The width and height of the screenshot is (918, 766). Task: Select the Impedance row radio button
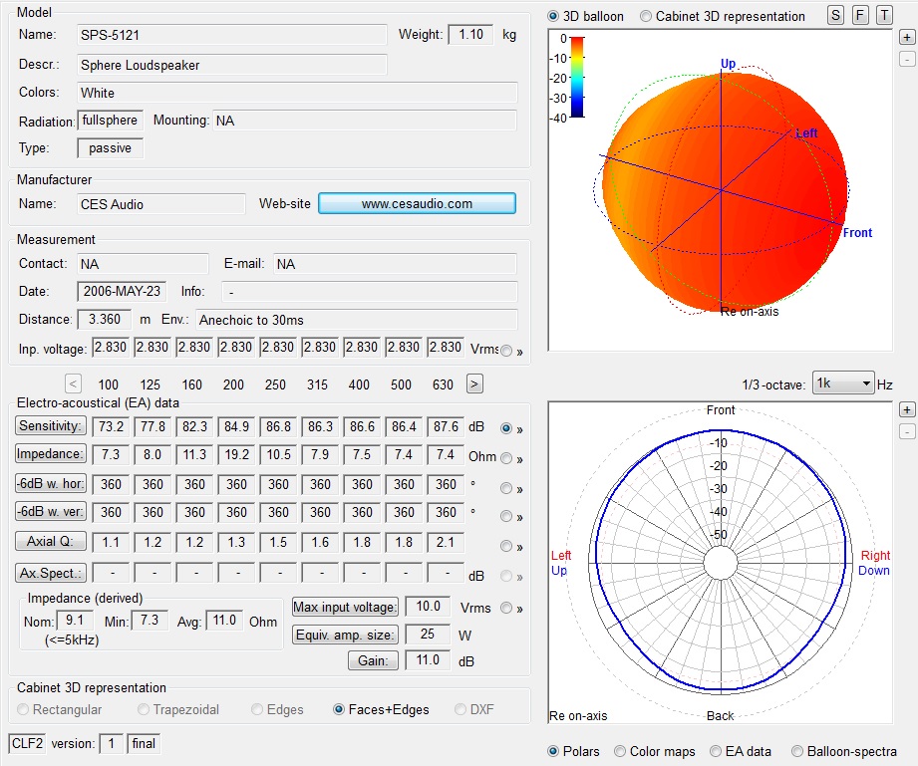coord(506,458)
